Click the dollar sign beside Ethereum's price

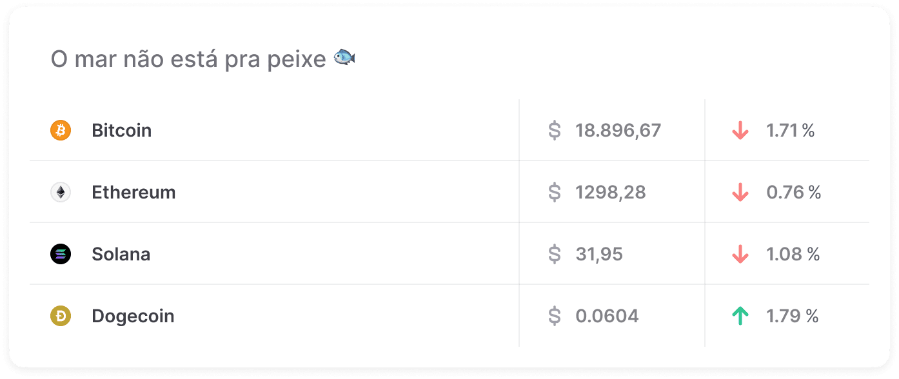click(x=553, y=192)
